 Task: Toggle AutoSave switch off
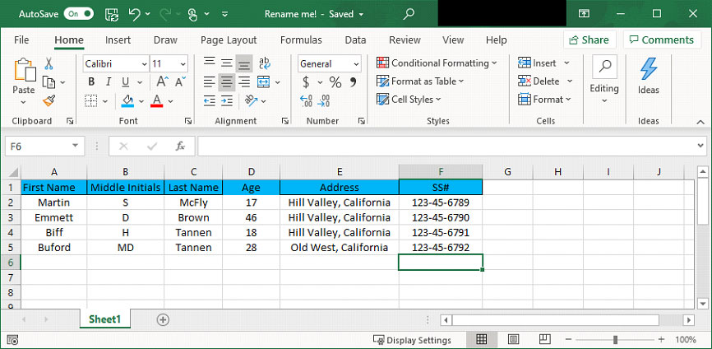[79, 14]
